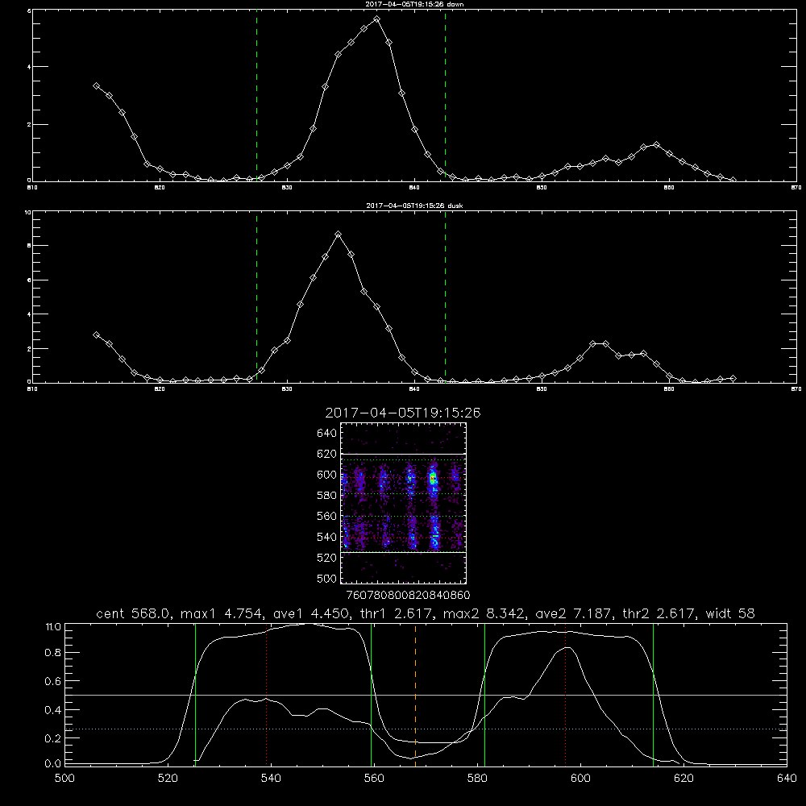Click x-axis label '540' of the bottom plot
Image resolution: width=806 pixels, height=806 pixels.
click(x=271, y=779)
